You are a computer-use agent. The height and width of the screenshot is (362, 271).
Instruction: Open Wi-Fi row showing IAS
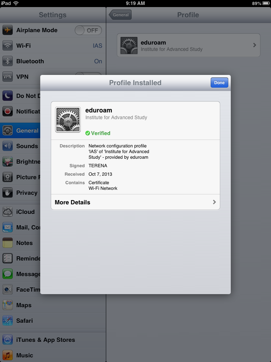coord(53,46)
